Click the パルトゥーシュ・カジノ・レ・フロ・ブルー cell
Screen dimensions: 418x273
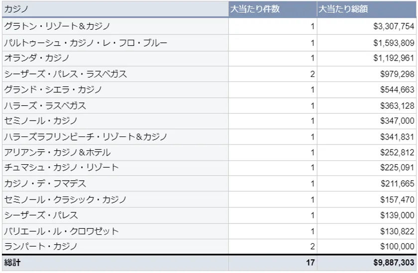[86, 43]
